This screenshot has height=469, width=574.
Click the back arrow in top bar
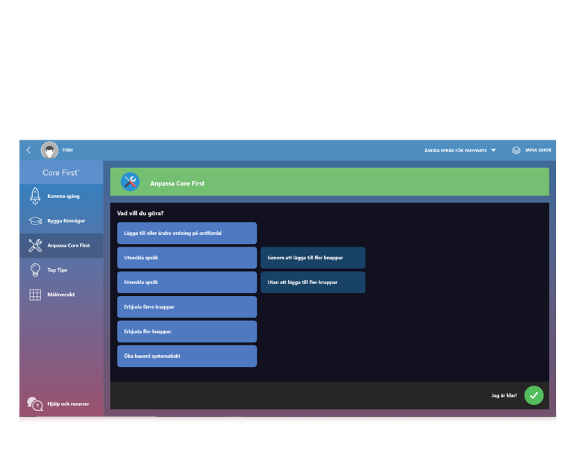pos(29,150)
